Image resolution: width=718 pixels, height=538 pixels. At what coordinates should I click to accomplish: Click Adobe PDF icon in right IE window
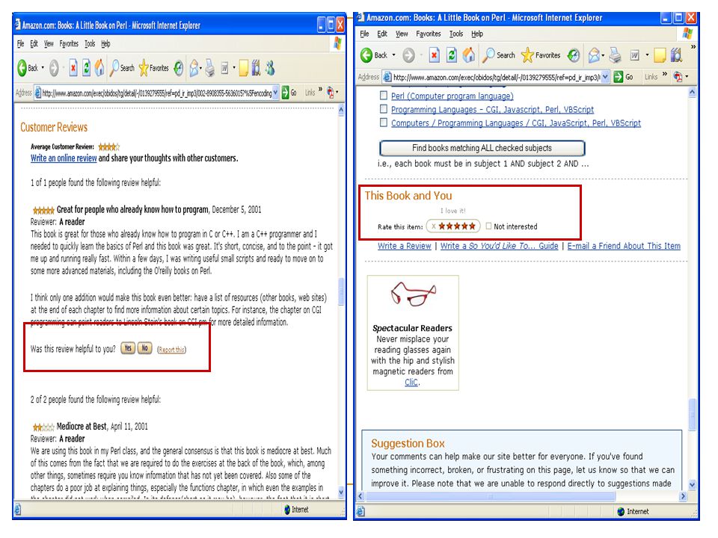(678, 77)
